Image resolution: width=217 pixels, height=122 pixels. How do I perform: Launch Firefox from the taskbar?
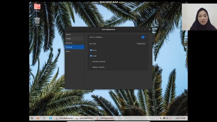click(x=38, y=118)
